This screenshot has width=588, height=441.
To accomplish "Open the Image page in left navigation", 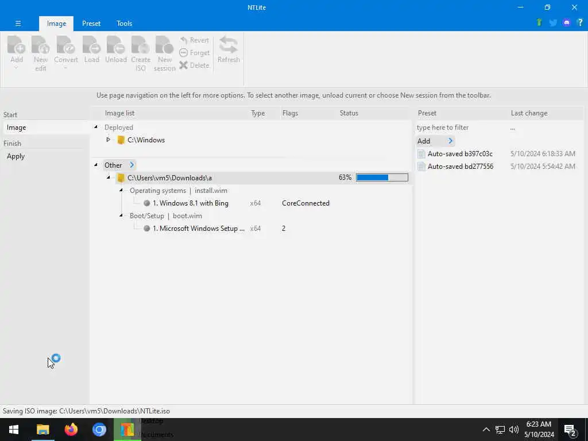I will pyautogui.click(x=45, y=127).
